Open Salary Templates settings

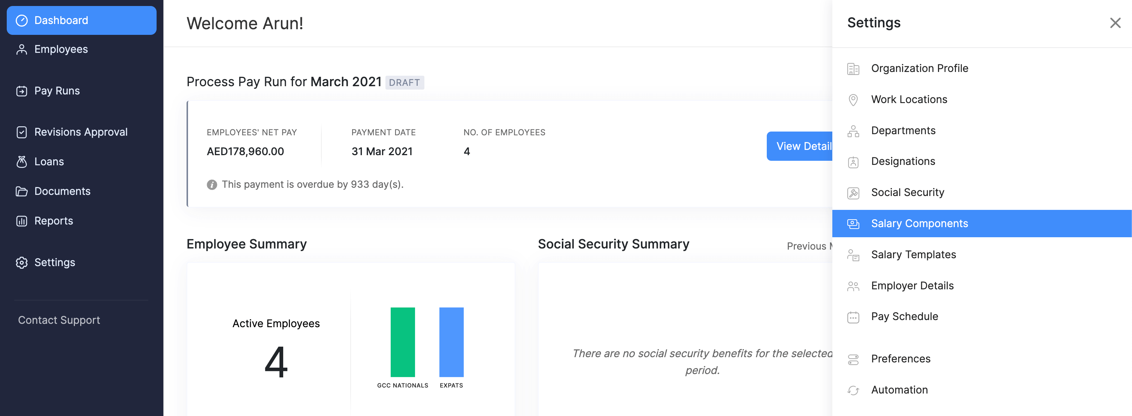coord(913,254)
